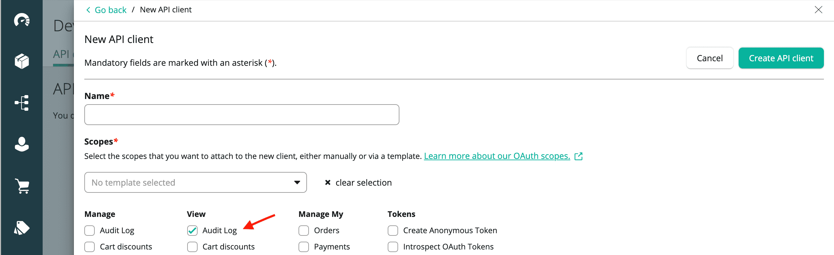The width and height of the screenshot is (834, 255).
Task: Open the Products box icon in sidebar
Action: click(22, 61)
